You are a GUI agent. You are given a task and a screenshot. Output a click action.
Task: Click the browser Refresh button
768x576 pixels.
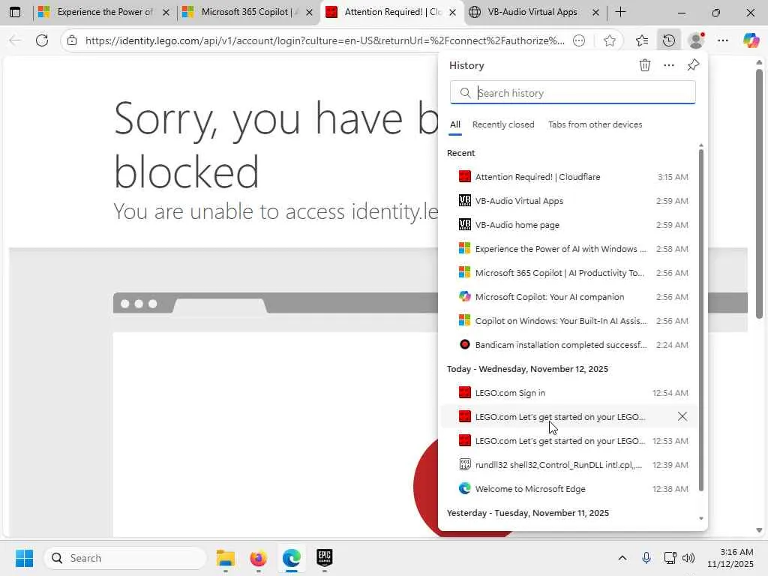pos(42,40)
